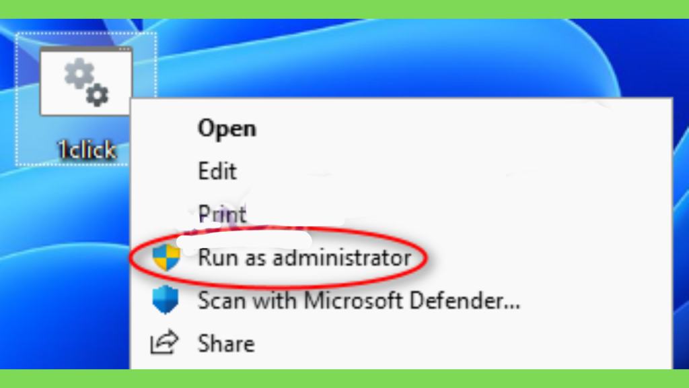Click the dotted selection border around 1click
689x388 pixels.
86,33
